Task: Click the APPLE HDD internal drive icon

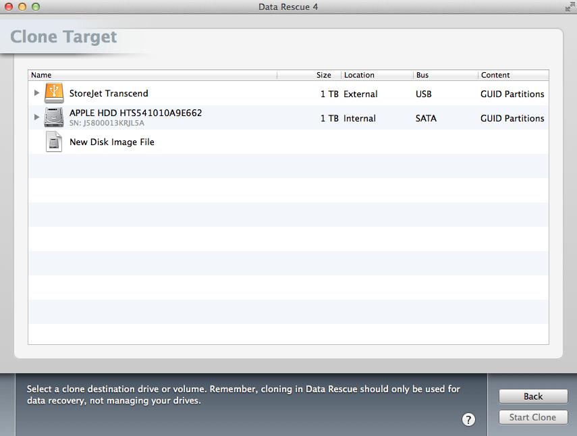Action: point(53,116)
